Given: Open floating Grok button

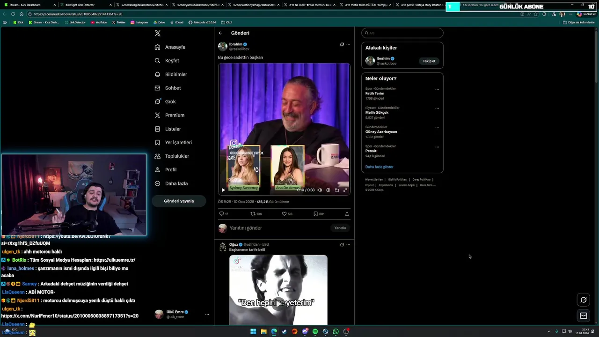Looking at the screenshot, I should 584,300.
